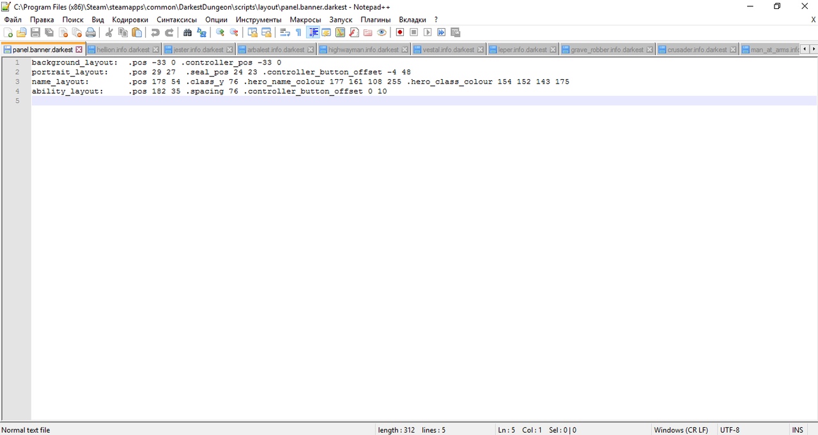Screen dimensions: 818x435
Task: Click the Print icon
Action: [x=91, y=33]
